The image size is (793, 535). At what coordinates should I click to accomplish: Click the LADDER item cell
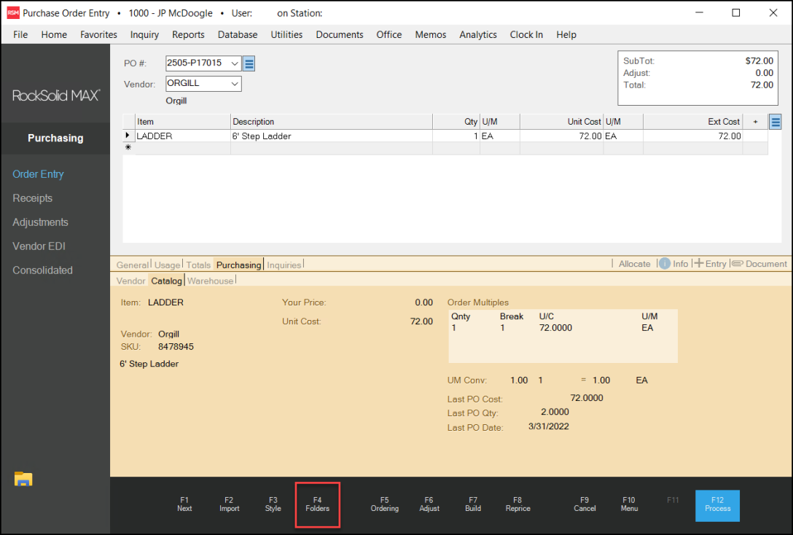point(182,136)
